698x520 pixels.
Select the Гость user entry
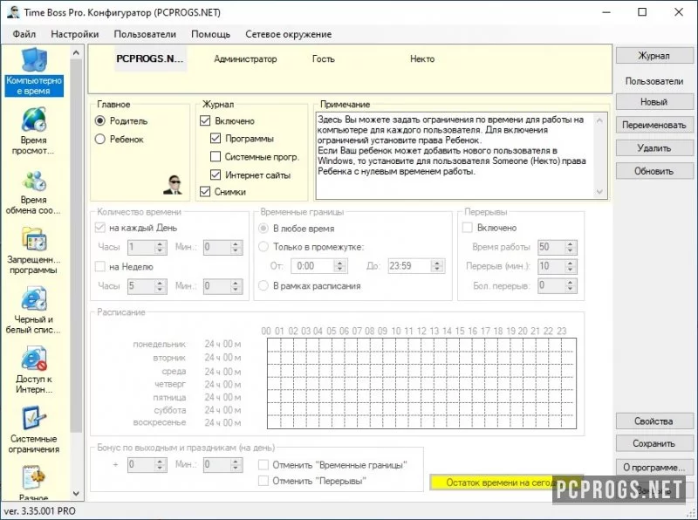click(323, 58)
